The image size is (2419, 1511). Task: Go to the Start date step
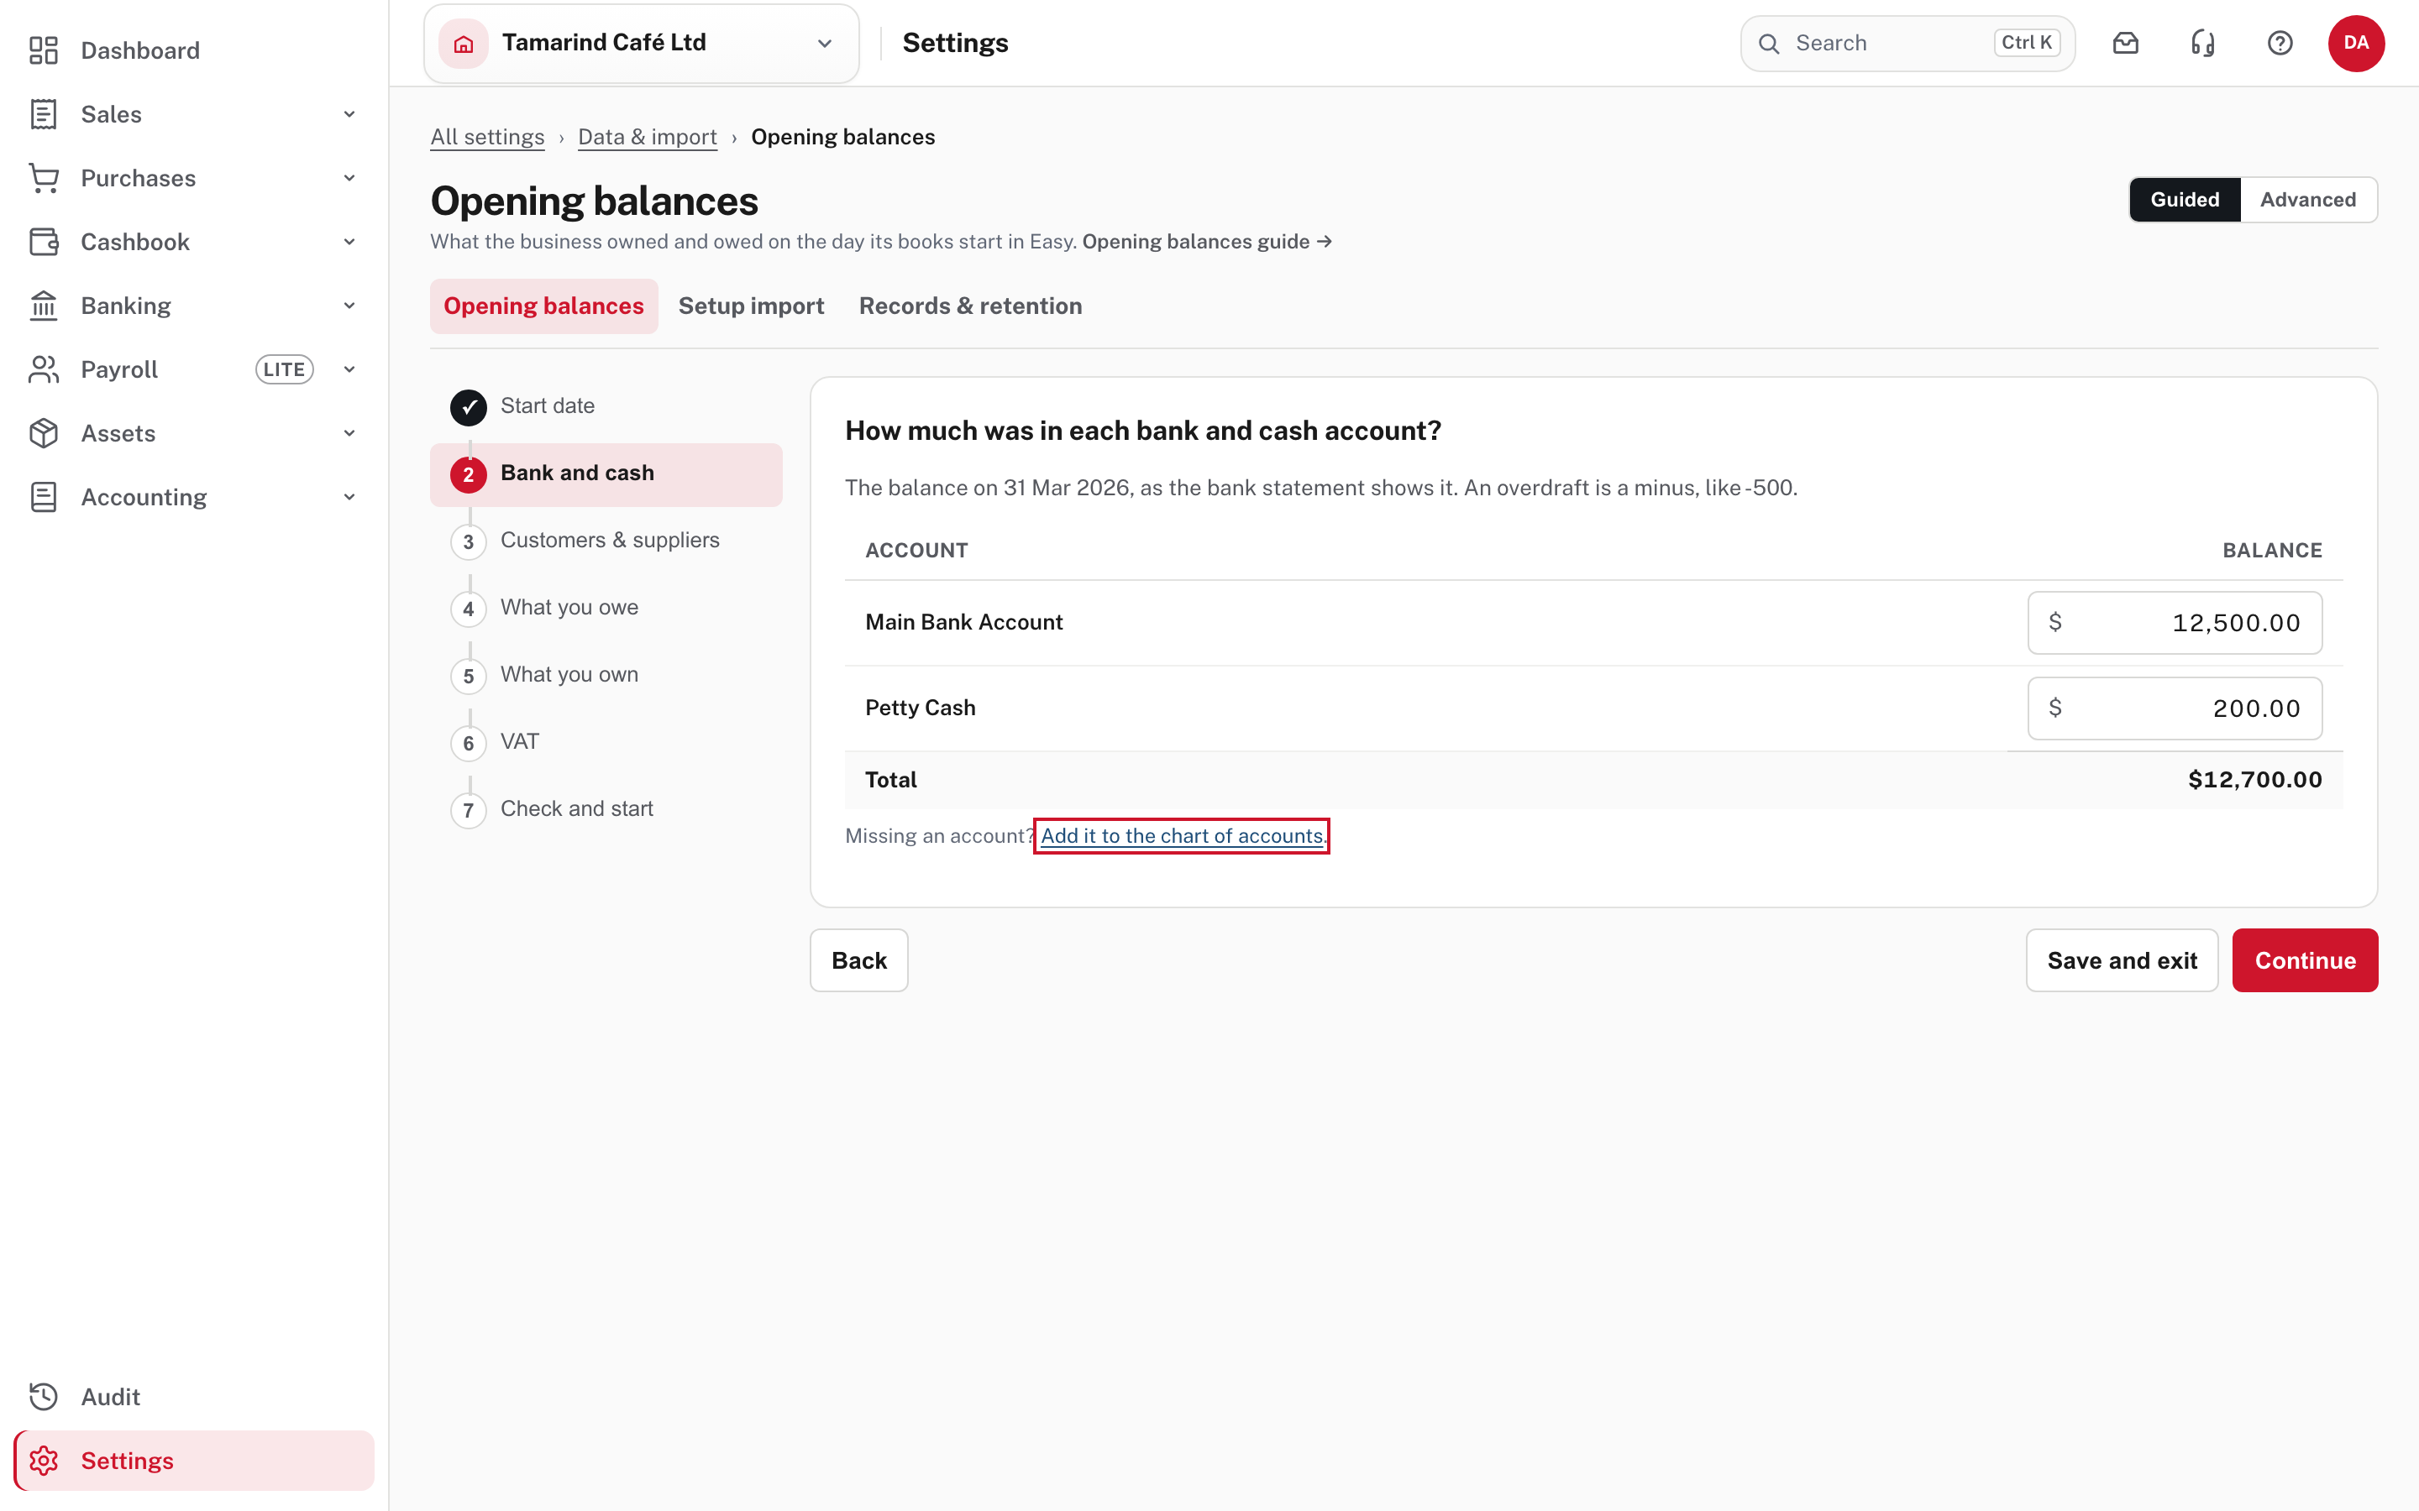coord(606,405)
